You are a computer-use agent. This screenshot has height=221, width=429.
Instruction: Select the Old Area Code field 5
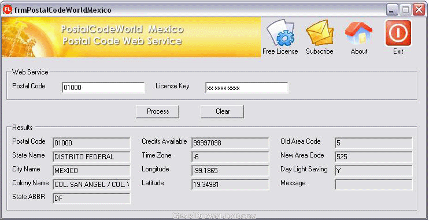pyautogui.click(x=373, y=143)
